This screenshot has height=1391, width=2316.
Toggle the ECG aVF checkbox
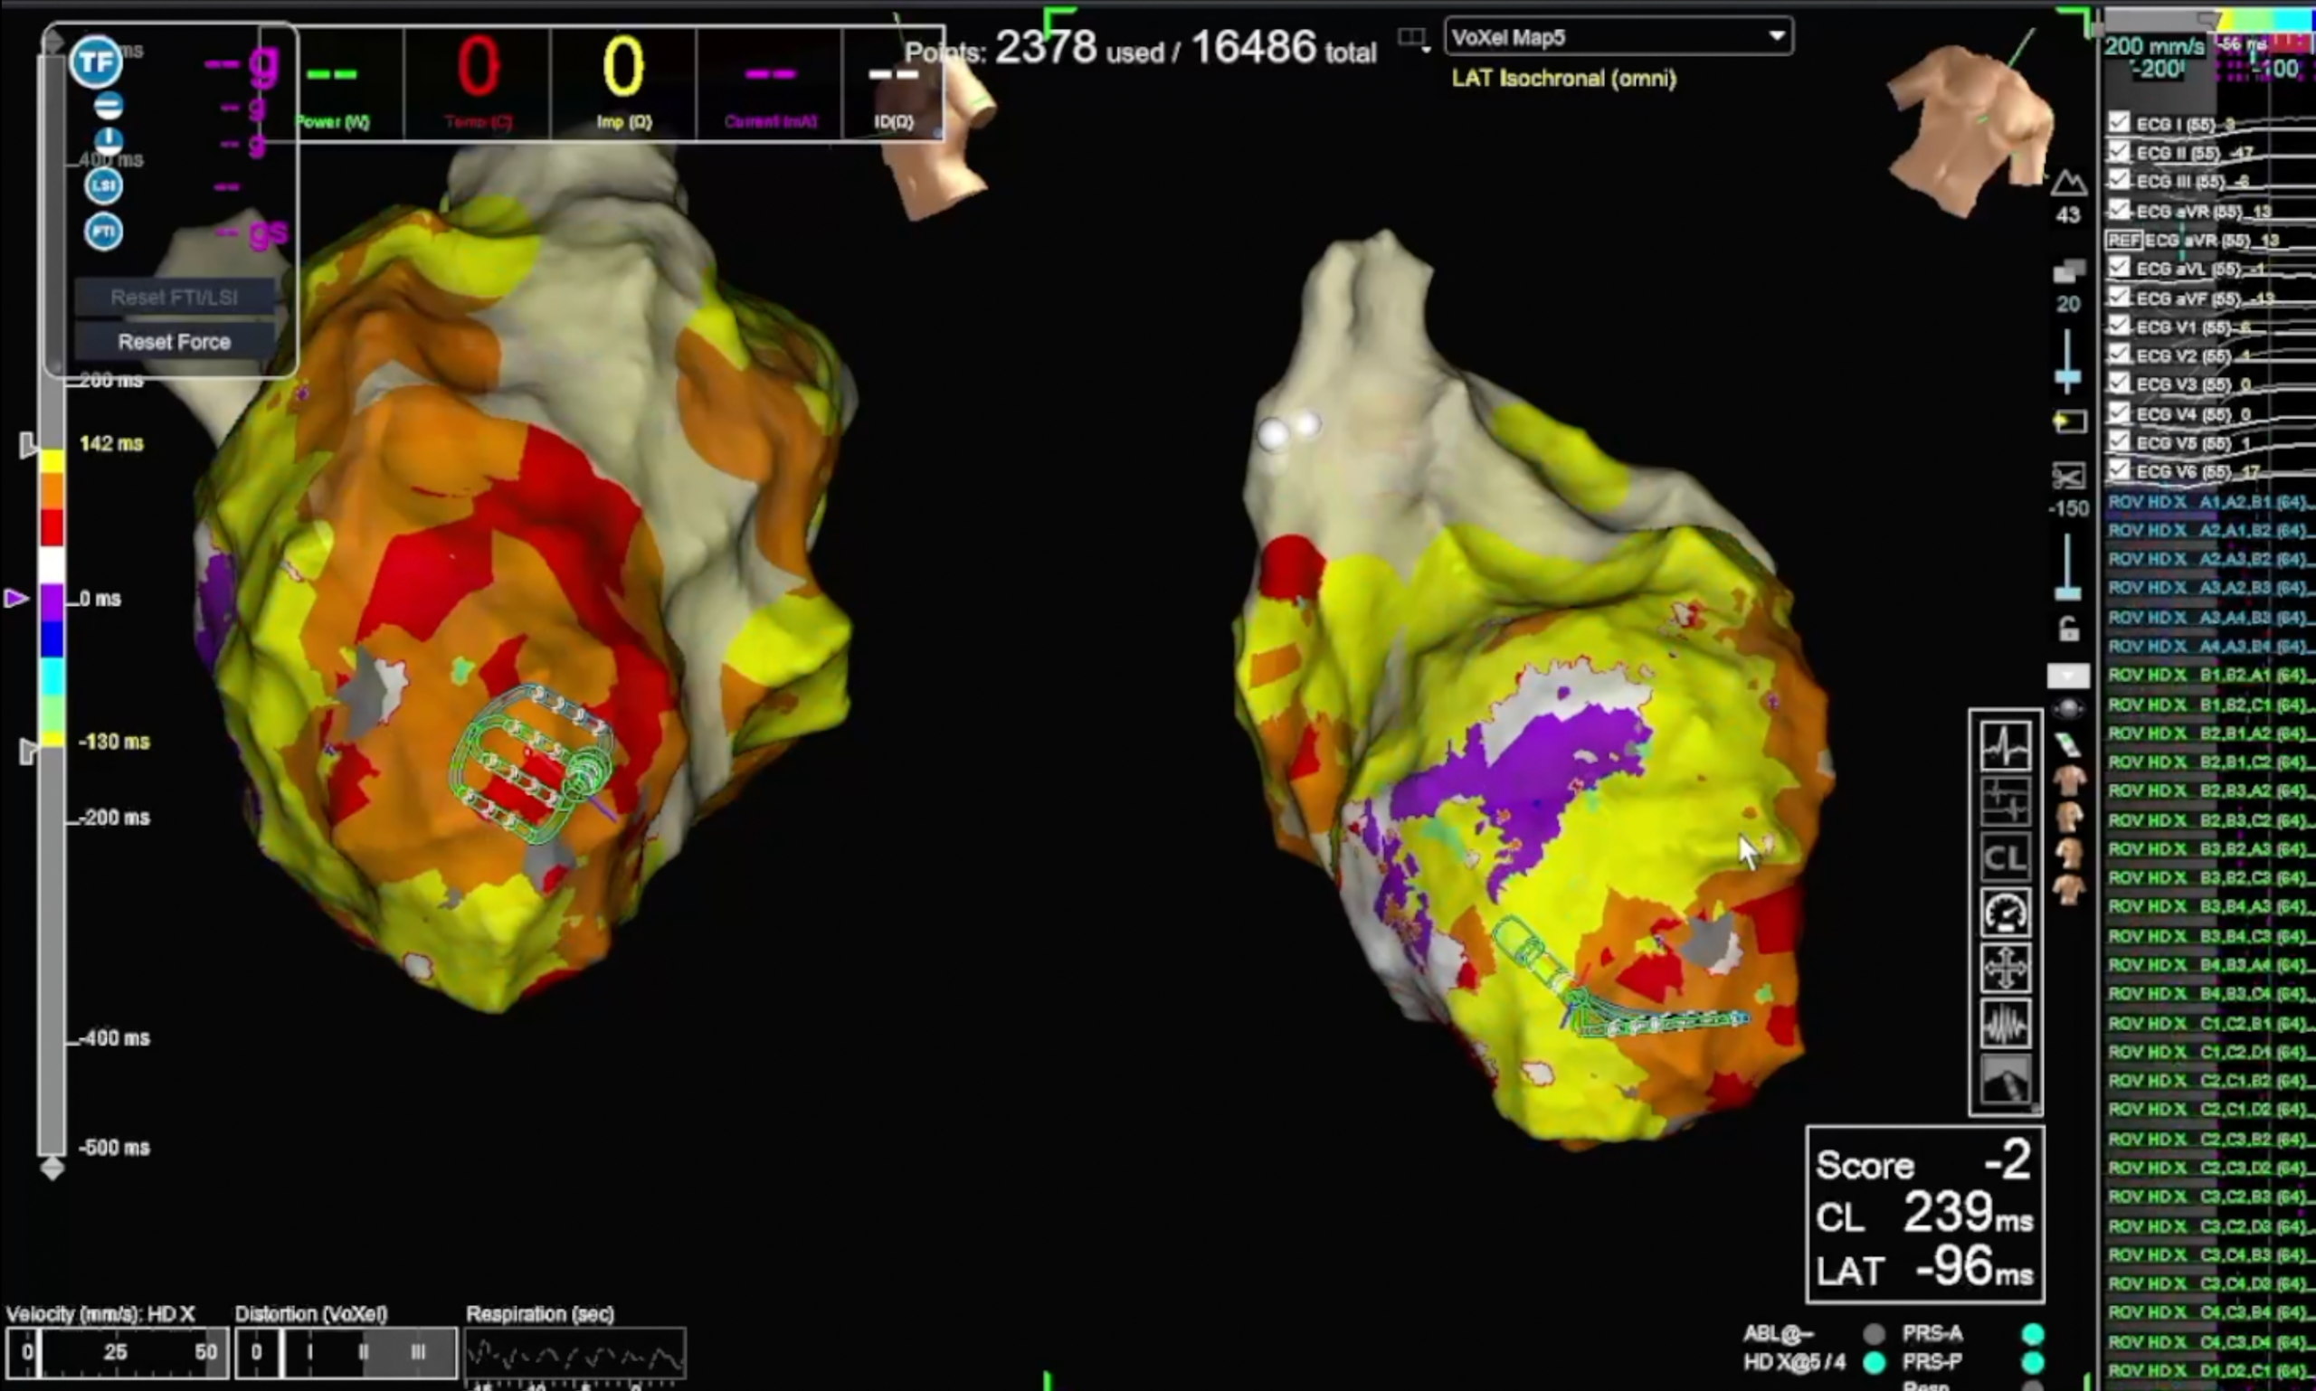2119,296
